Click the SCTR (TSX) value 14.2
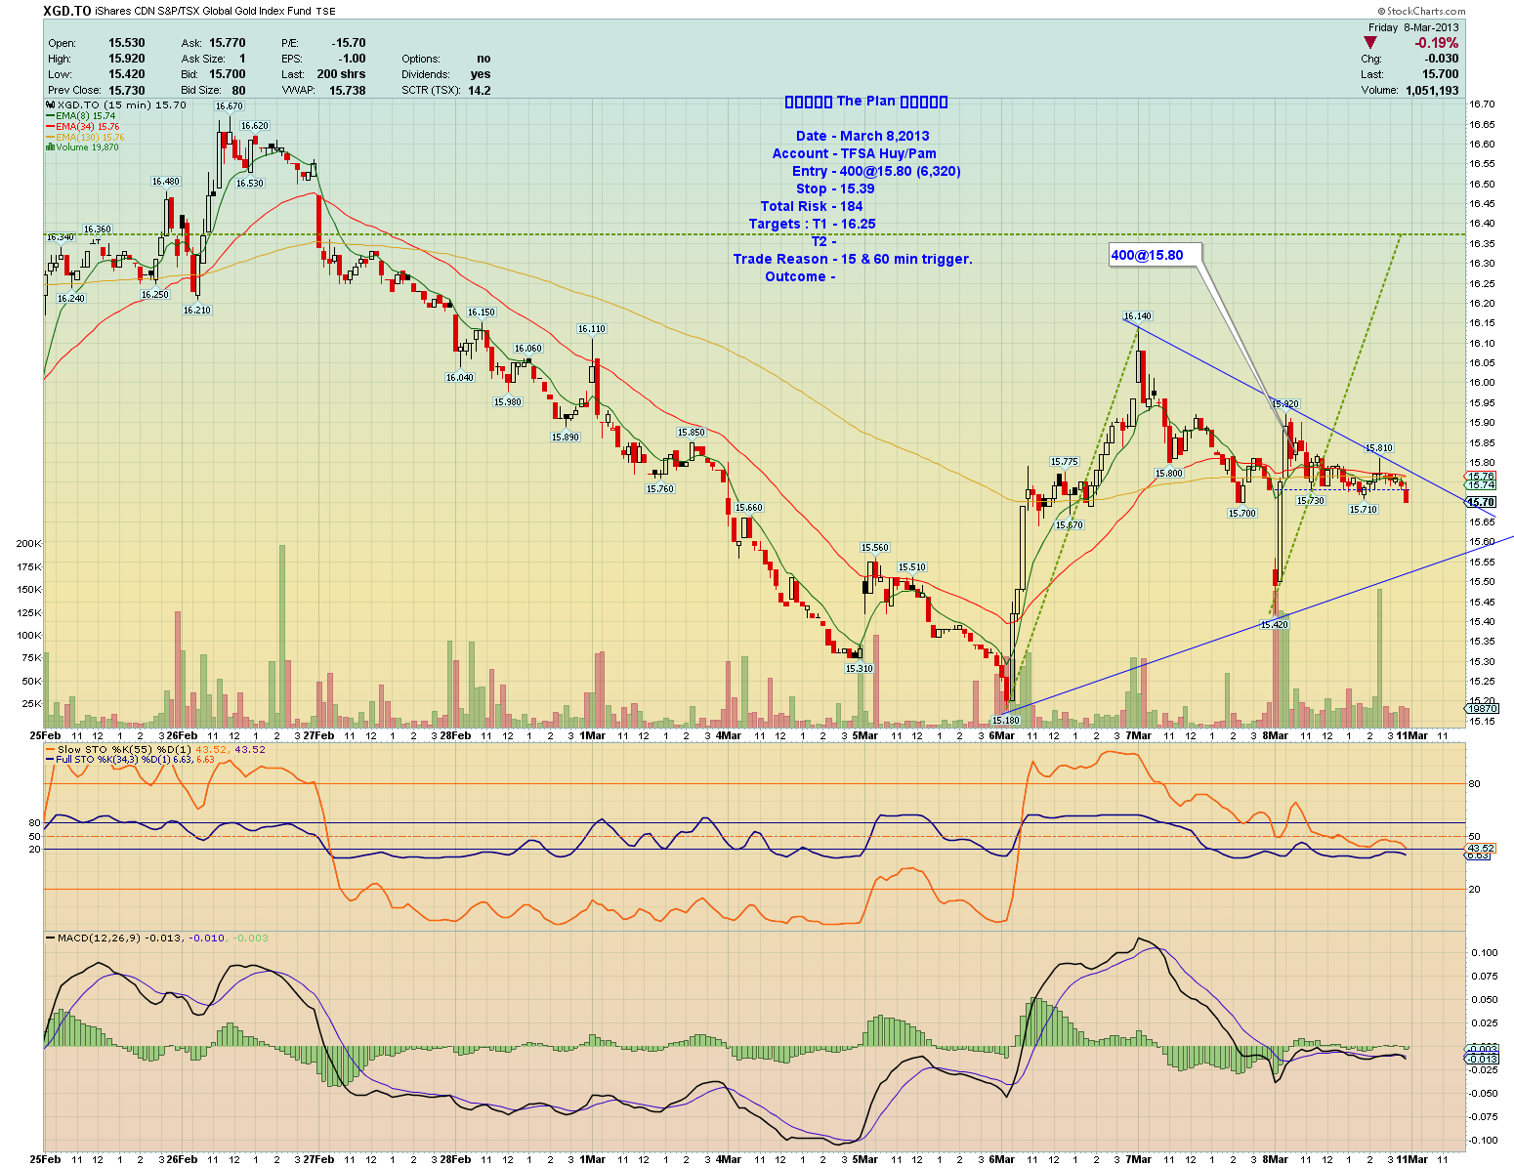 (x=480, y=90)
